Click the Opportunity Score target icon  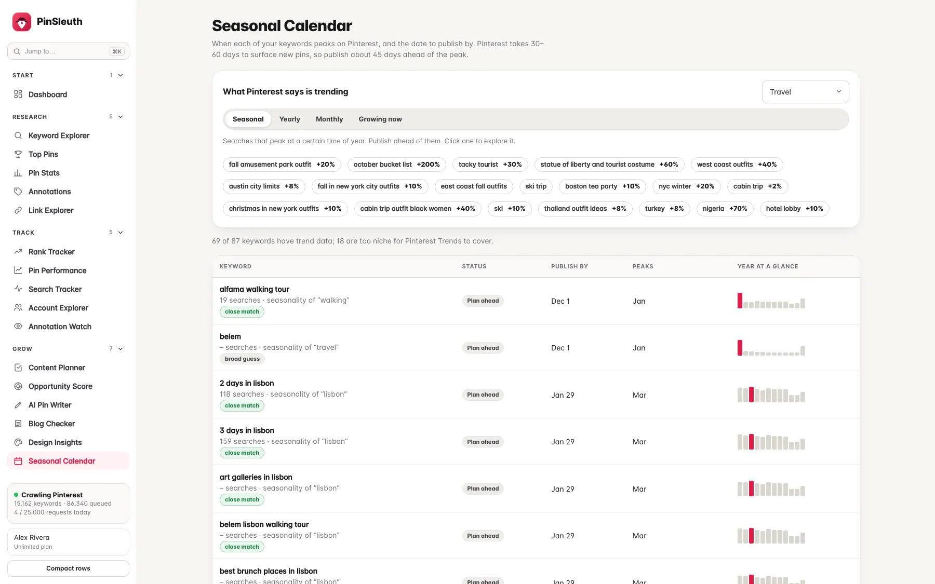click(x=18, y=386)
